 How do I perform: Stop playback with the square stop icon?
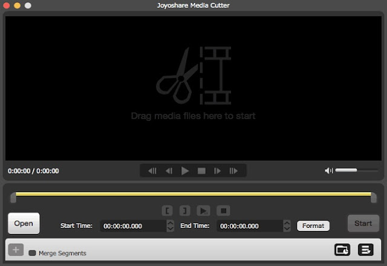[x=201, y=170]
